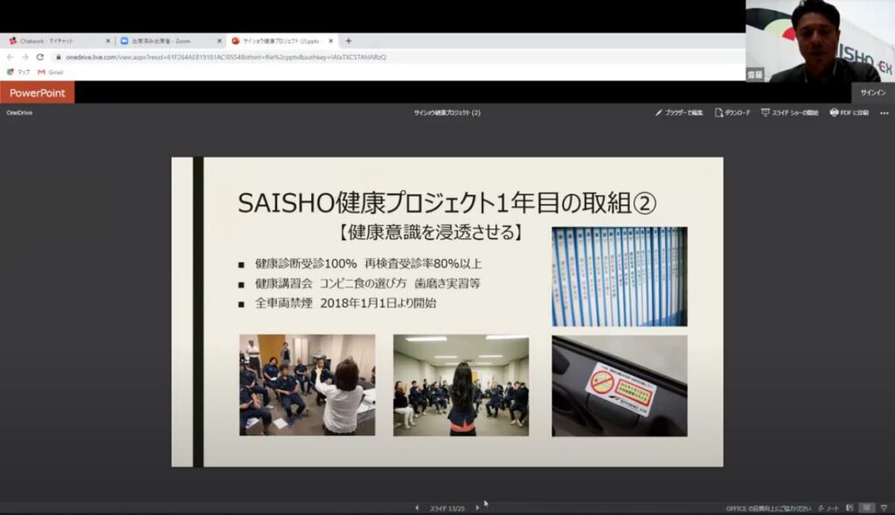Click the padlock site info icon
This screenshot has height=515, width=895.
pos(59,57)
